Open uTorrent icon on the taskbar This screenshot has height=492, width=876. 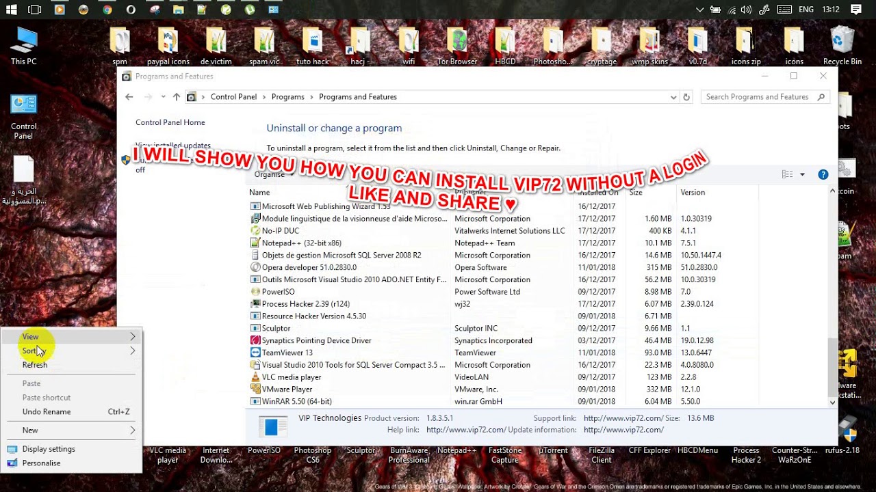click(x=250, y=10)
